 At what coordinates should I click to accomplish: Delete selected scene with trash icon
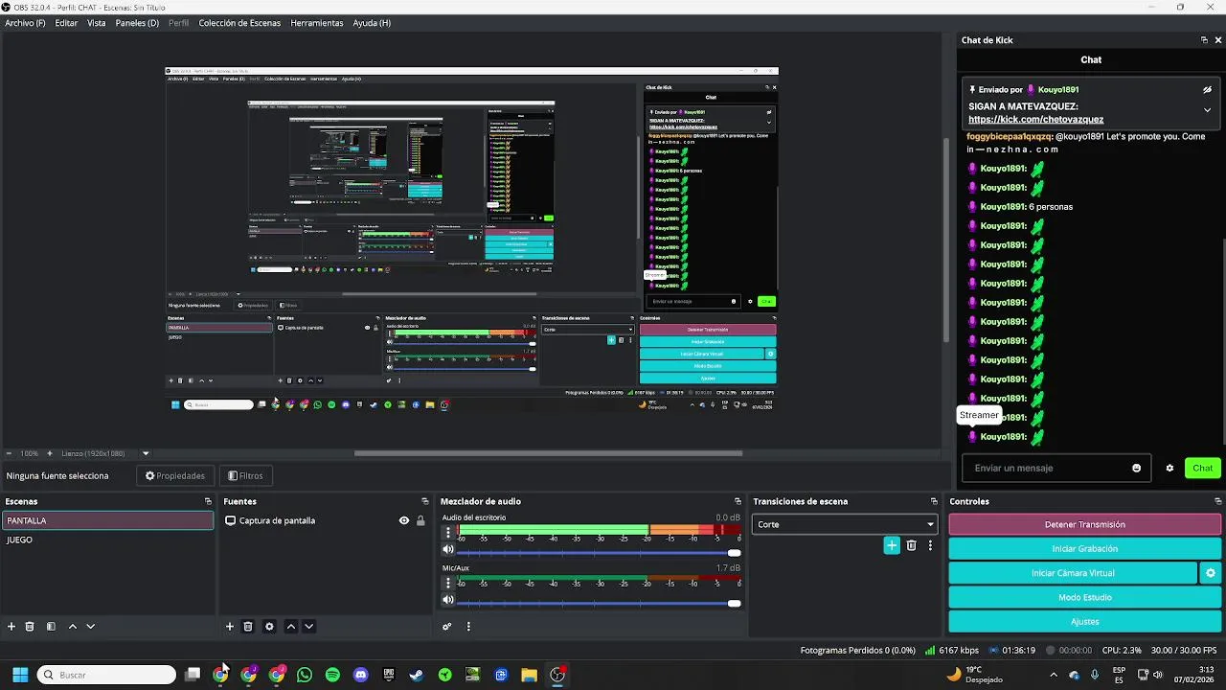(30, 627)
